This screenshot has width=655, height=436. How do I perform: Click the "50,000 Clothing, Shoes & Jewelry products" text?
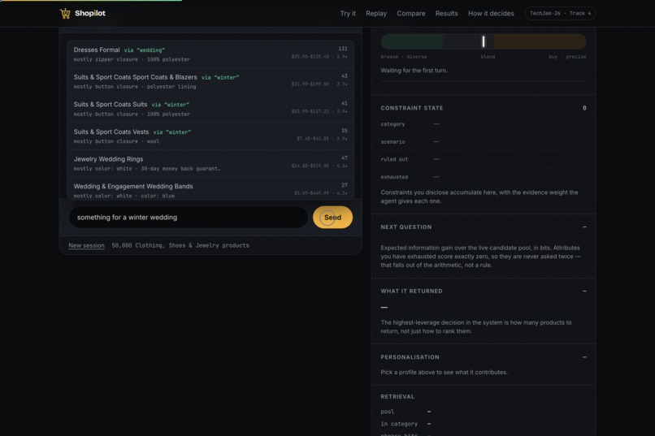tap(180, 245)
